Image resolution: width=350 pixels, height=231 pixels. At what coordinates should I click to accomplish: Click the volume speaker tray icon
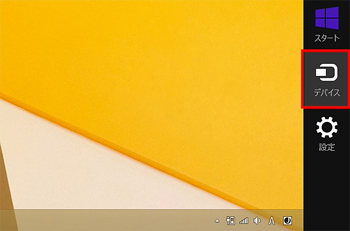click(x=257, y=221)
